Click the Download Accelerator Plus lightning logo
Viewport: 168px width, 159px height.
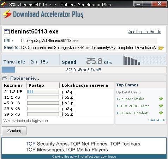pyautogui.click(x=7, y=14)
